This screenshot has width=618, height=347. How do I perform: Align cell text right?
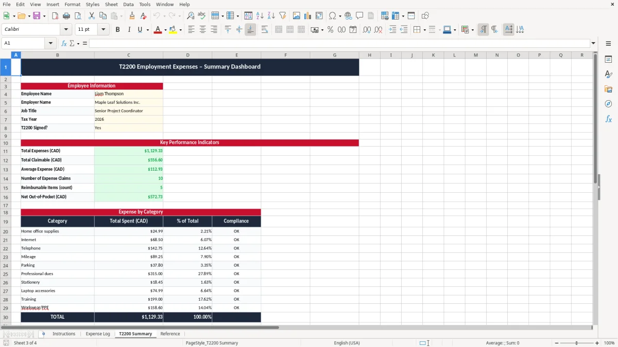point(214,30)
